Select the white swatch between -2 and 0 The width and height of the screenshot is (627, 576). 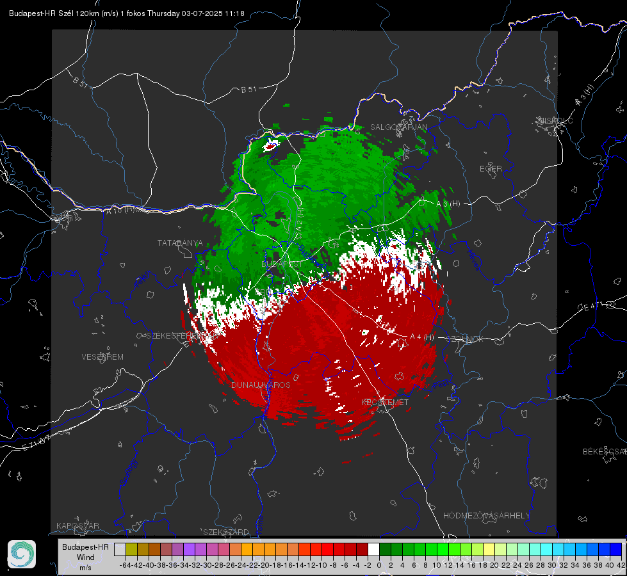[373, 549]
